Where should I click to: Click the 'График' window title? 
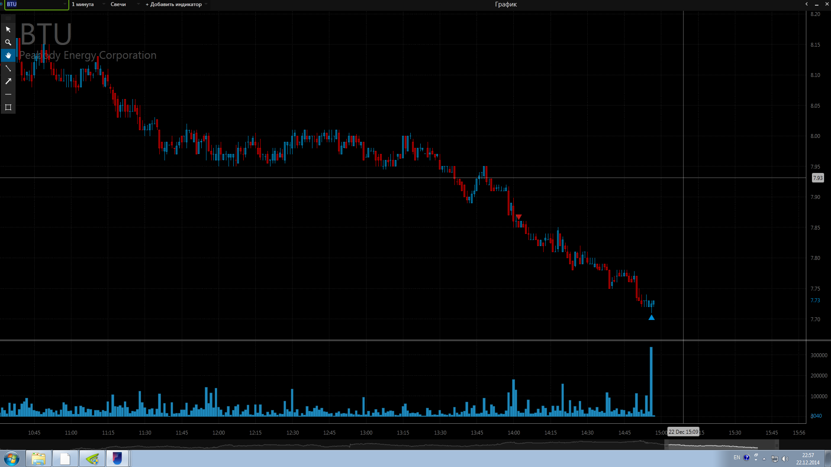(x=506, y=4)
